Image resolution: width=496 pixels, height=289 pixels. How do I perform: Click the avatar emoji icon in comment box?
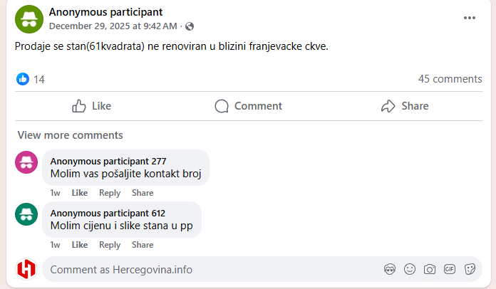point(389,269)
